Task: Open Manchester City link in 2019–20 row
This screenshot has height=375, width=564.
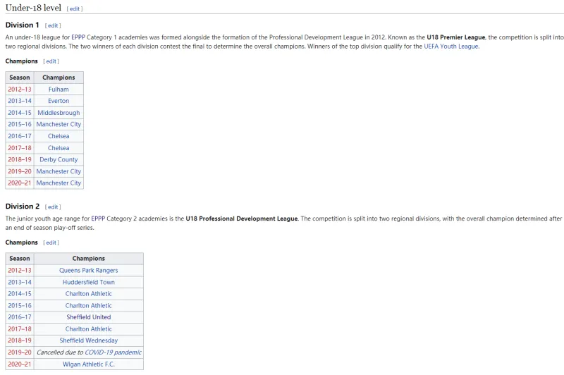Action: click(59, 171)
